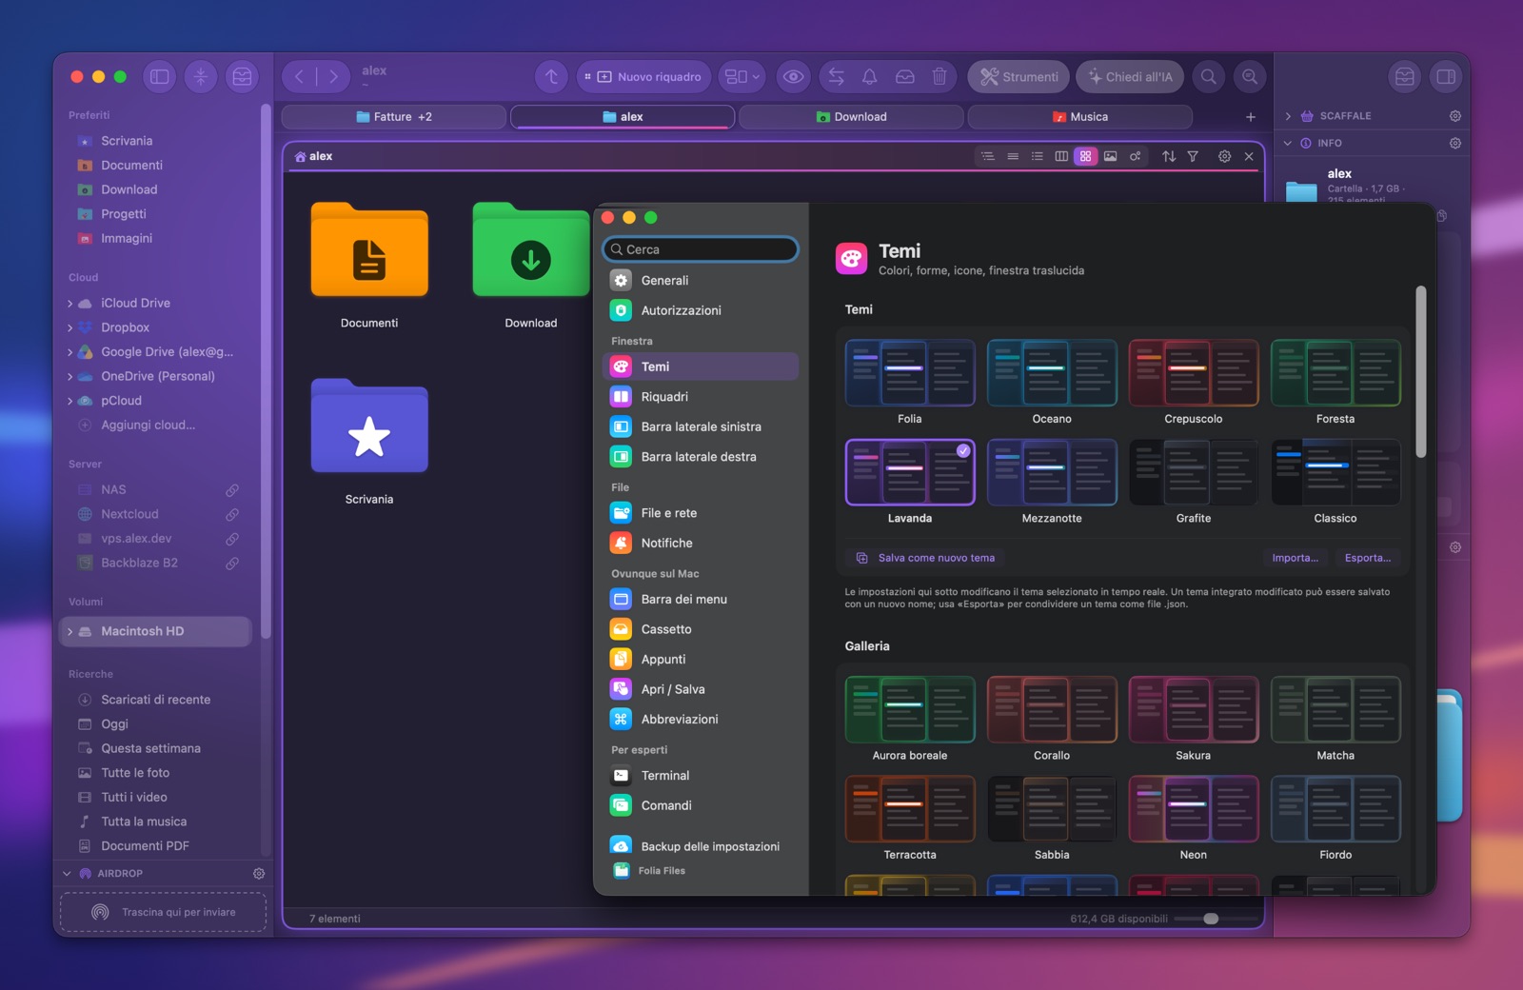
Task: Click the Esporta... button
Action: 1367,558
